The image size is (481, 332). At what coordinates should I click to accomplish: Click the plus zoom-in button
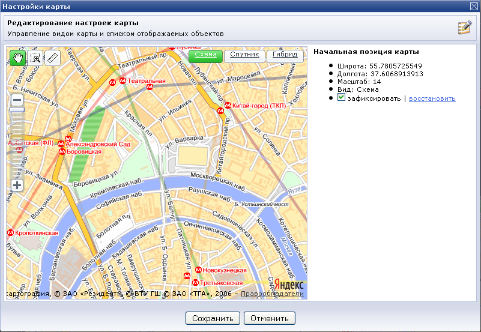pyautogui.click(x=17, y=186)
